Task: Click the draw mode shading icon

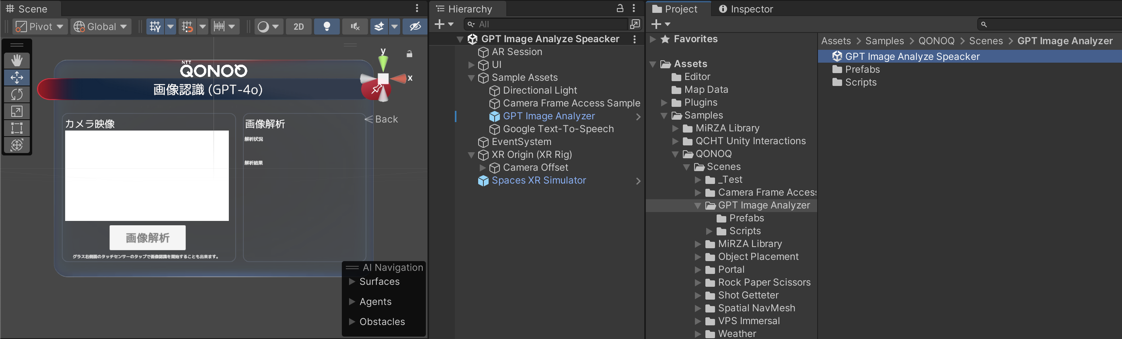Action: point(263,27)
